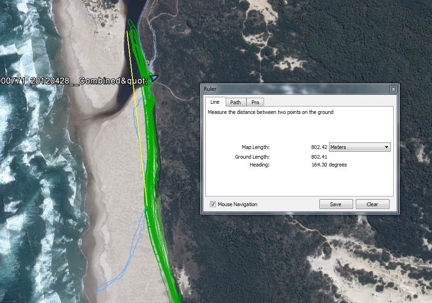Toggle the Mouse Navigation checkbox
Image resolution: width=432 pixels, height=303 pixels.
pos(213,204)
